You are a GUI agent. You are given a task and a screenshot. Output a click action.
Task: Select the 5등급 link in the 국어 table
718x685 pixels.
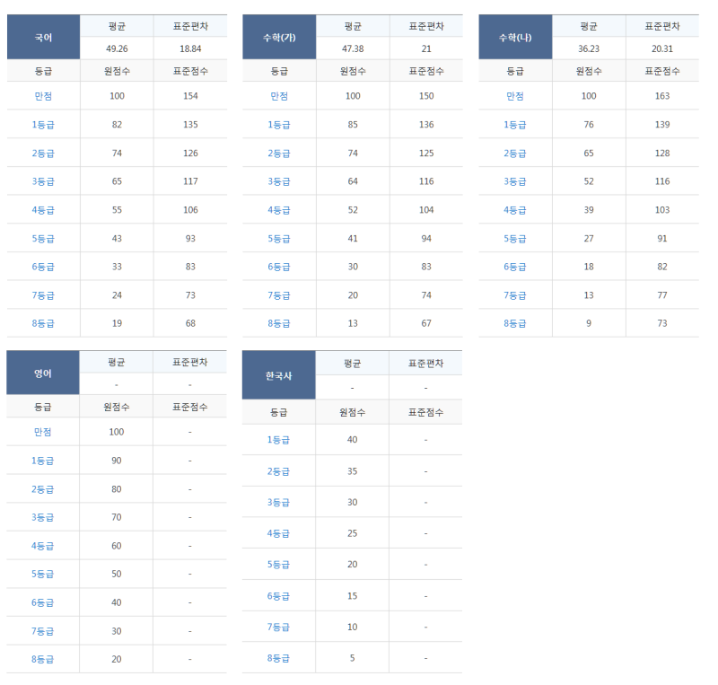click(x=43, y=238)
